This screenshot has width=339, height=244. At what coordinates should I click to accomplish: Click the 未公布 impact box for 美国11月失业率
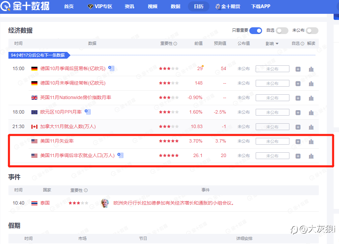click(273, 142)
